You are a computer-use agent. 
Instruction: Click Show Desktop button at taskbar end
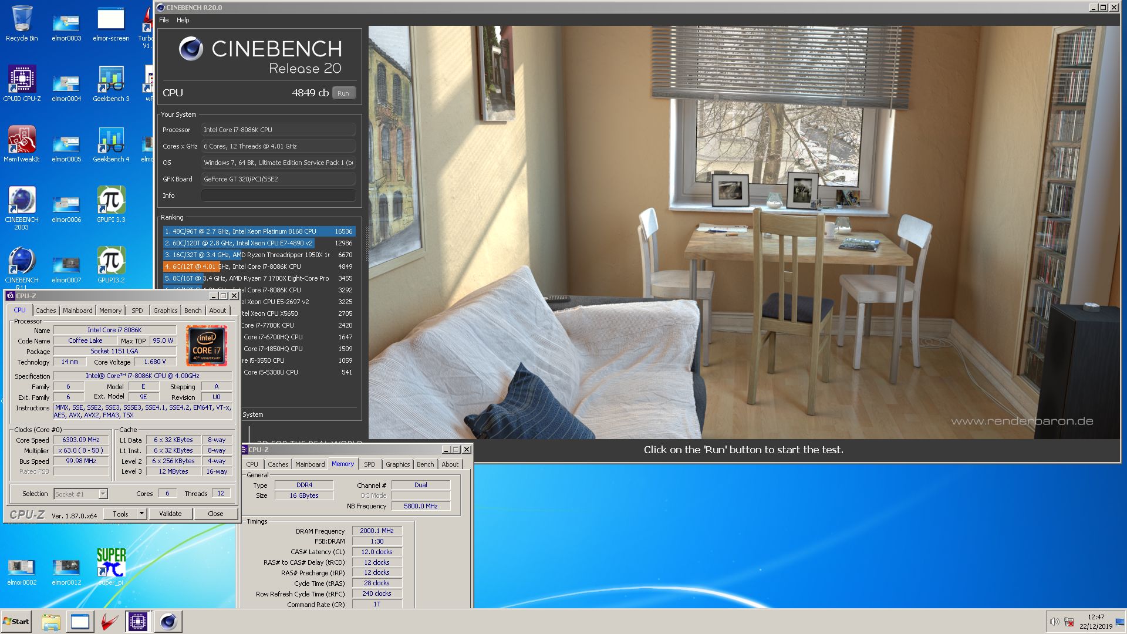[x=1121, y=622]
